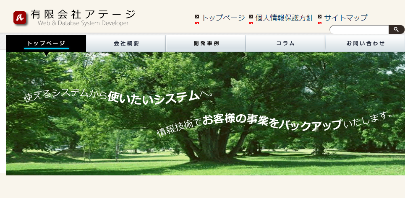
Task: Go to the コラム navigation tab
Action: pos(285,44)
